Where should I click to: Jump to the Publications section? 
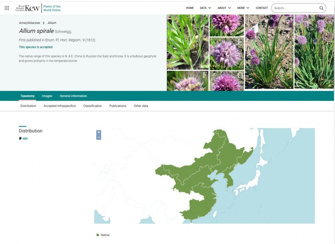[118, 106]
